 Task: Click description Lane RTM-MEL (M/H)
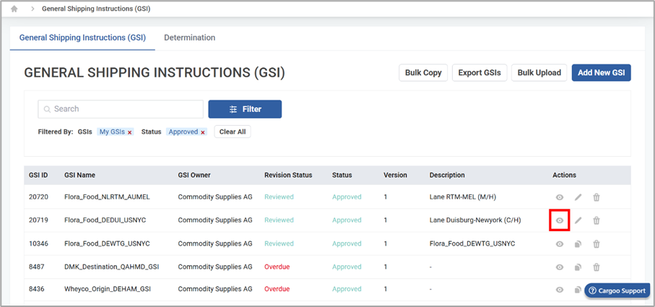coord(463,196)
